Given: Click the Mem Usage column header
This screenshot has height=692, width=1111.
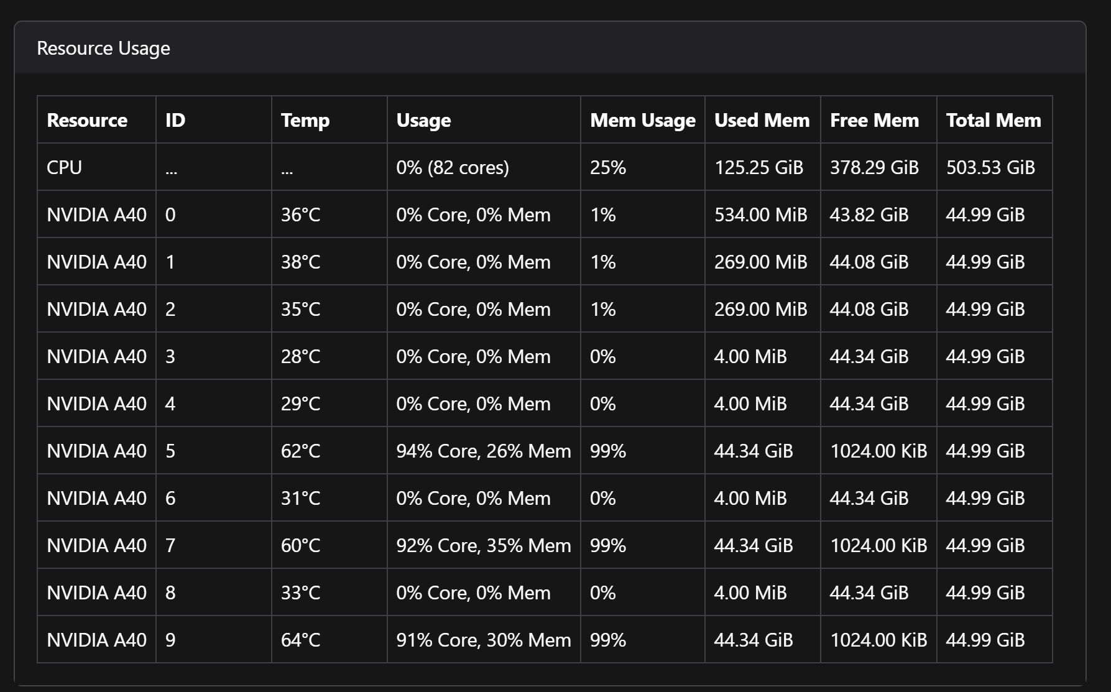Looking at the screenshot, I should point(642,120).
